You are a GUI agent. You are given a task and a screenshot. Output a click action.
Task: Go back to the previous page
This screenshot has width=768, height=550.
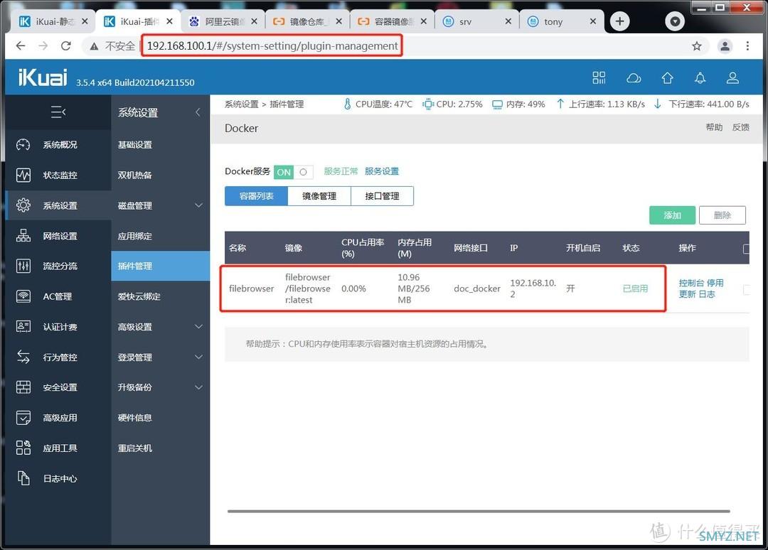click(21, 46)
